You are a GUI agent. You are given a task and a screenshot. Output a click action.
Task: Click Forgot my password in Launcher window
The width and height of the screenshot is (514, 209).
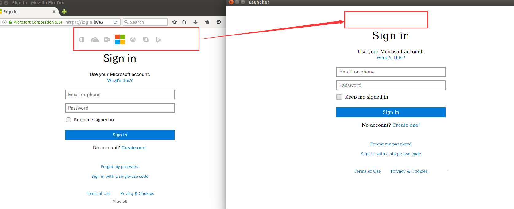[x=391, y=144]
